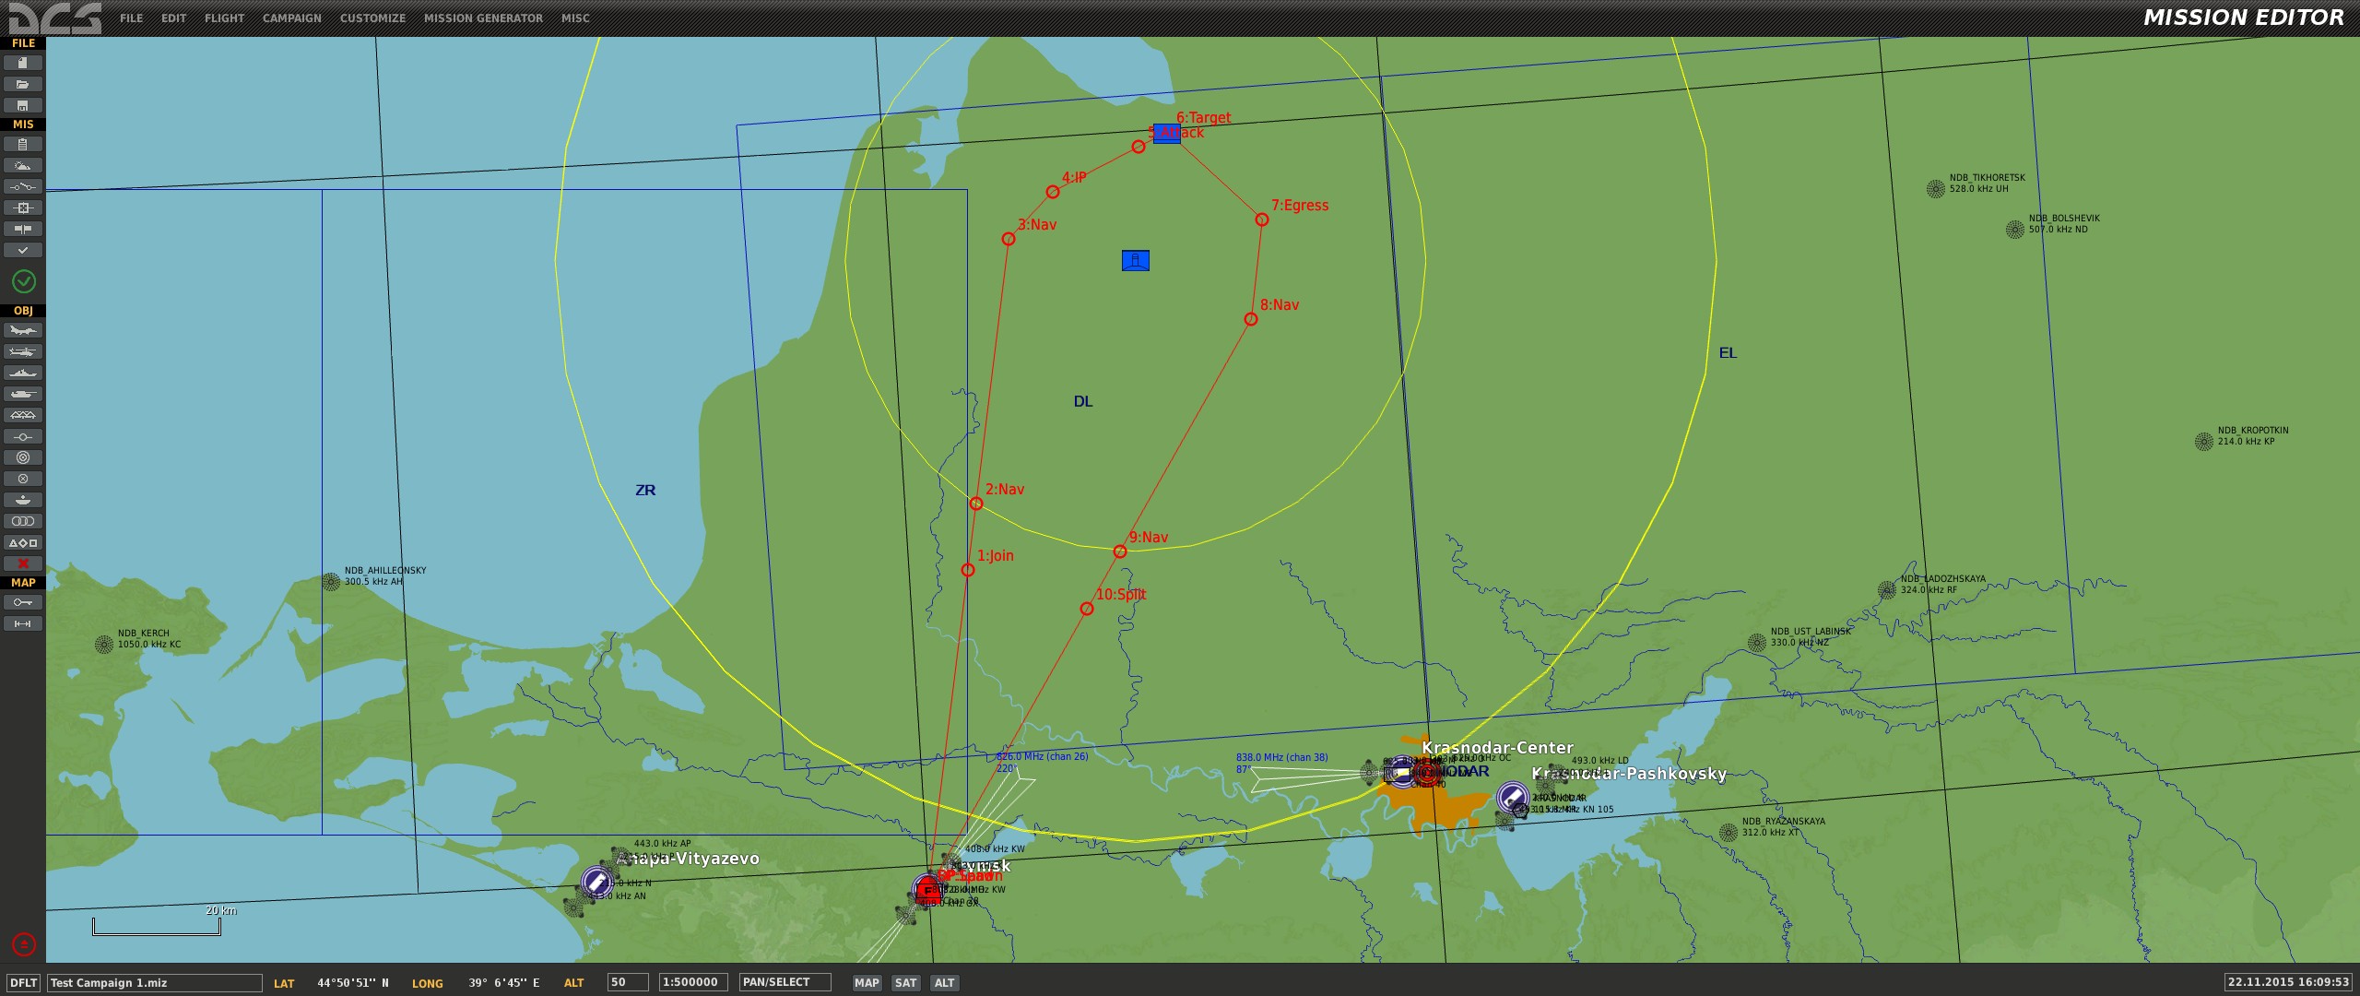Open the map options key icon
Screen dimensions: 2360x996
23,602
